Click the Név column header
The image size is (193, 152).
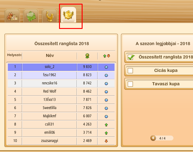tap(50, 55)
